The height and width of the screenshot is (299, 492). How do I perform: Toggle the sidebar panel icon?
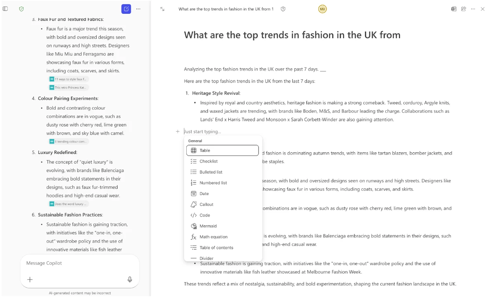click(x=5, y=9)
